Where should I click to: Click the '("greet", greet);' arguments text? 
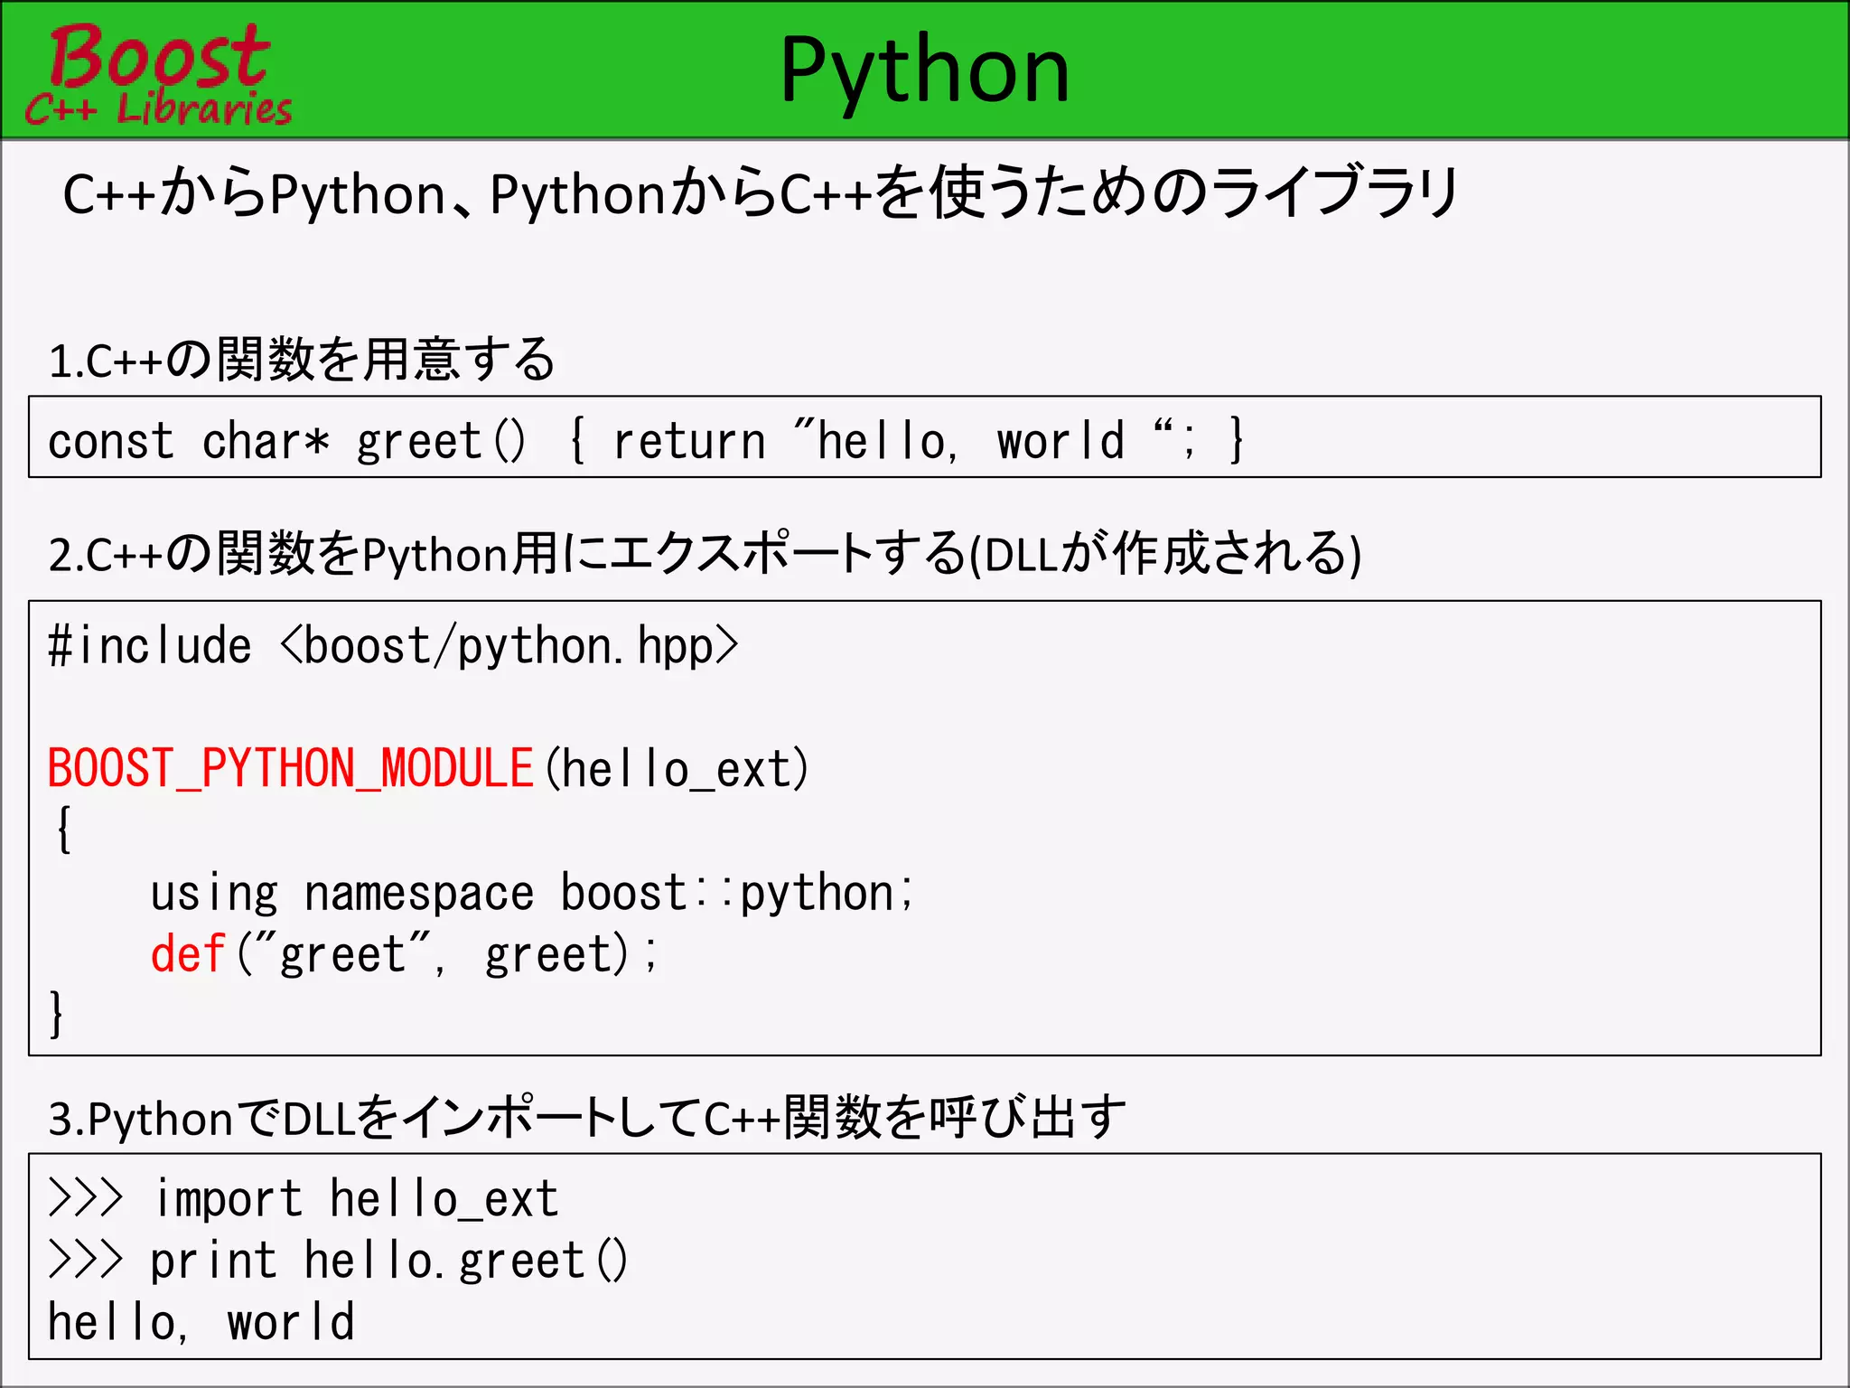[447, 956]
